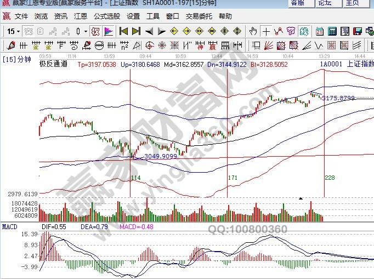Click the red vertical time marker labeled 171
This screenshot has width=374, height=279.
(x=227, y=137)
